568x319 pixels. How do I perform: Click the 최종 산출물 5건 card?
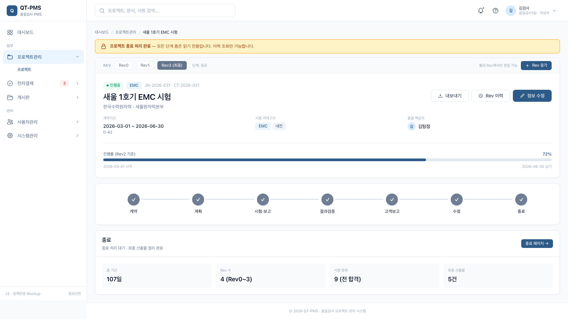498,276
